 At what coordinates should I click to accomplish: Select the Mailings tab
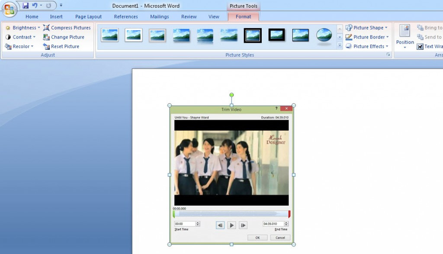click(160, 17)
